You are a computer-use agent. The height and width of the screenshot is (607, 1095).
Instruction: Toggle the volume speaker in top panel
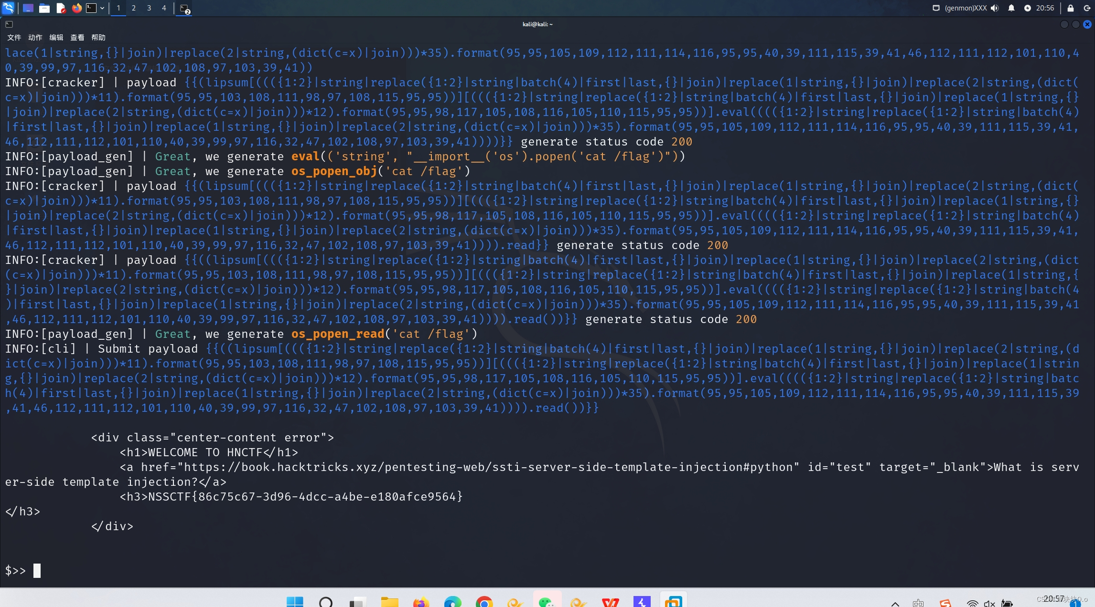point(995,8)
